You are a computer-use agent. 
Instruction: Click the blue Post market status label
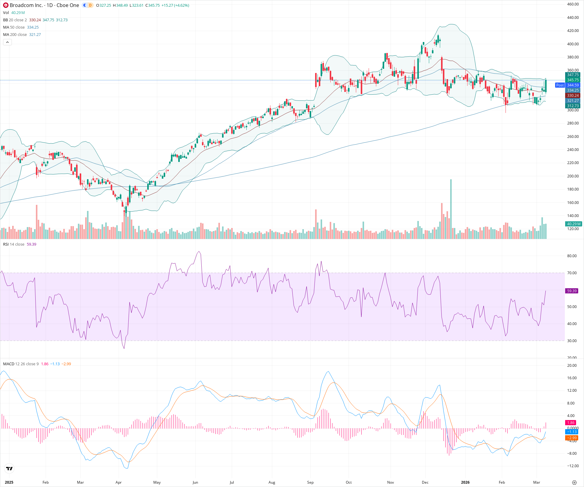click(560, 85)
